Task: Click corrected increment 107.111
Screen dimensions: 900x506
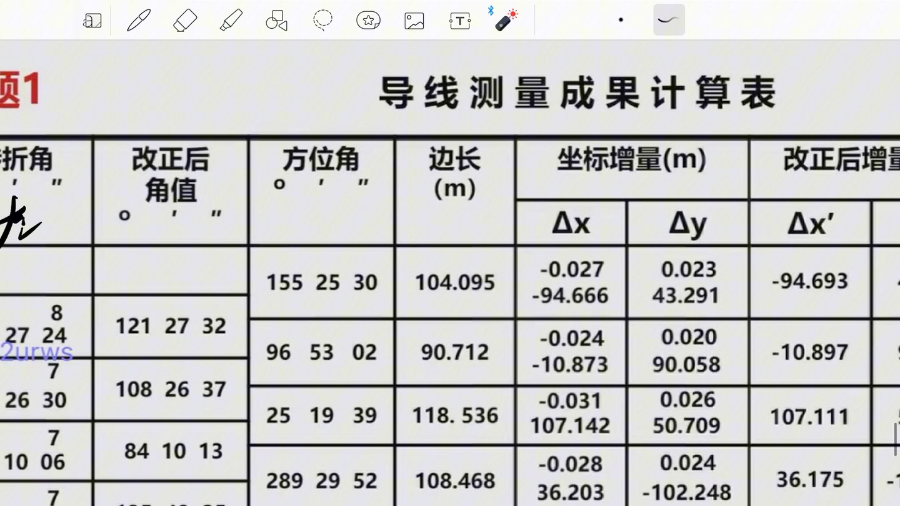Action: 810,417
